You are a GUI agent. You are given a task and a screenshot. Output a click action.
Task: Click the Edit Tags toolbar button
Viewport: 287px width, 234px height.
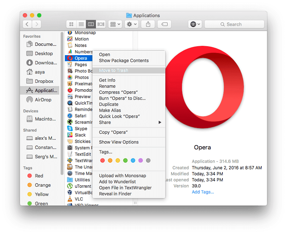tap(164, 24)
